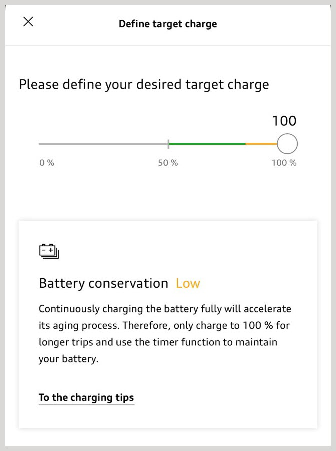This screenshot has height=451, width=336.
Task: Click the orange "Low" status label
Action: pos(188,283)
